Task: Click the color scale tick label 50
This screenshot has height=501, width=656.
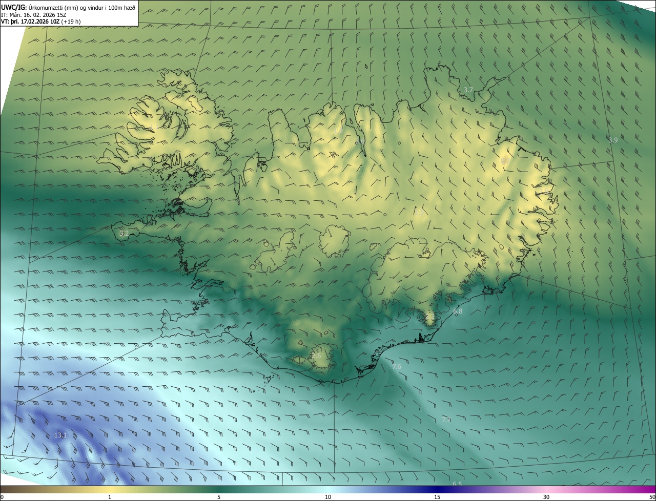Action: [652, 497]
